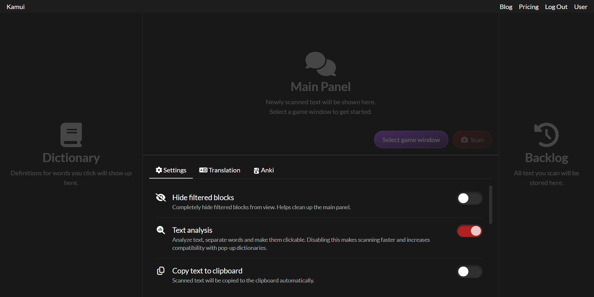Click Log Out in the top bar
Screen dimensions: 594x297
click(x=556, y=7)
